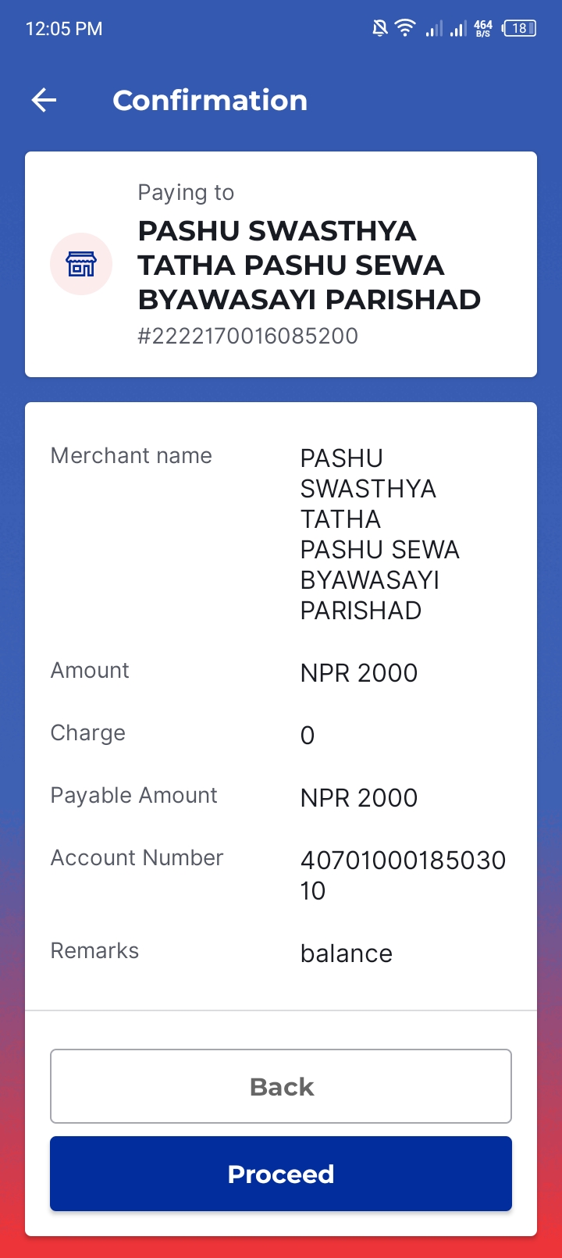
Task: Click the Back button
Action: (281, 1086)
